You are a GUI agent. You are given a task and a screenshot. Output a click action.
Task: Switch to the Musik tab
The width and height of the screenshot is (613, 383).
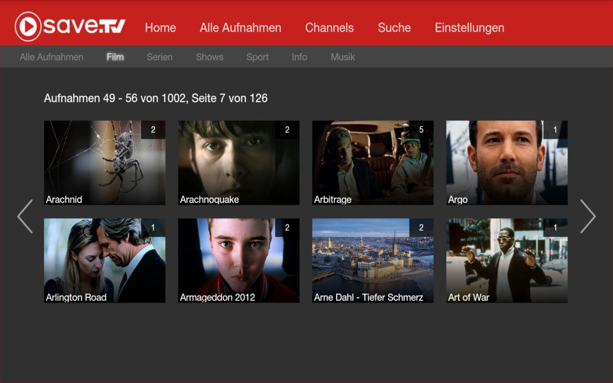343,57
